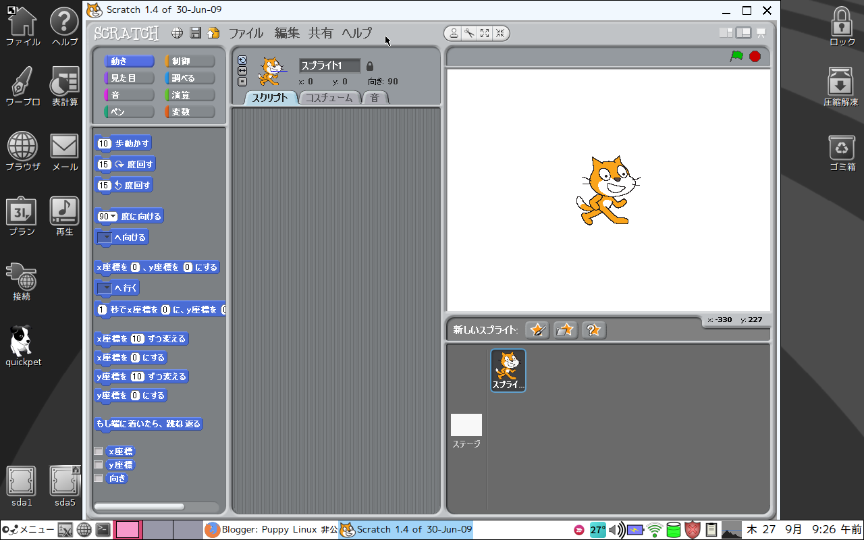Paint a new sprite with the brush-star button

coord(537,329)
